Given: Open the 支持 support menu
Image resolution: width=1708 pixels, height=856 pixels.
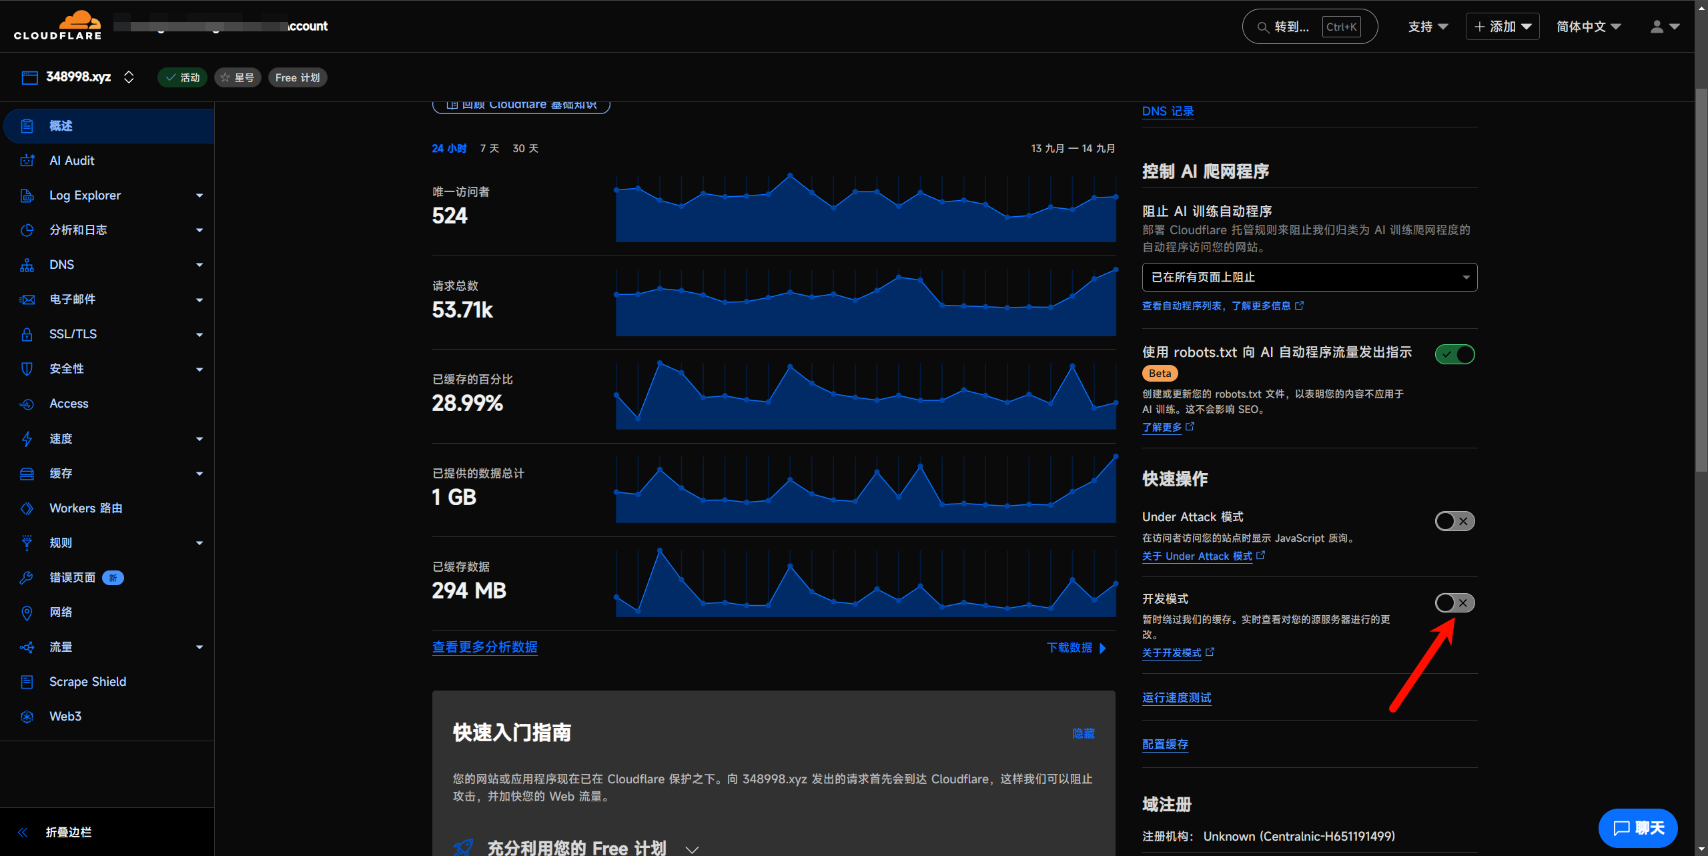Looking at the screenshot, I should tap(1428, 27).
